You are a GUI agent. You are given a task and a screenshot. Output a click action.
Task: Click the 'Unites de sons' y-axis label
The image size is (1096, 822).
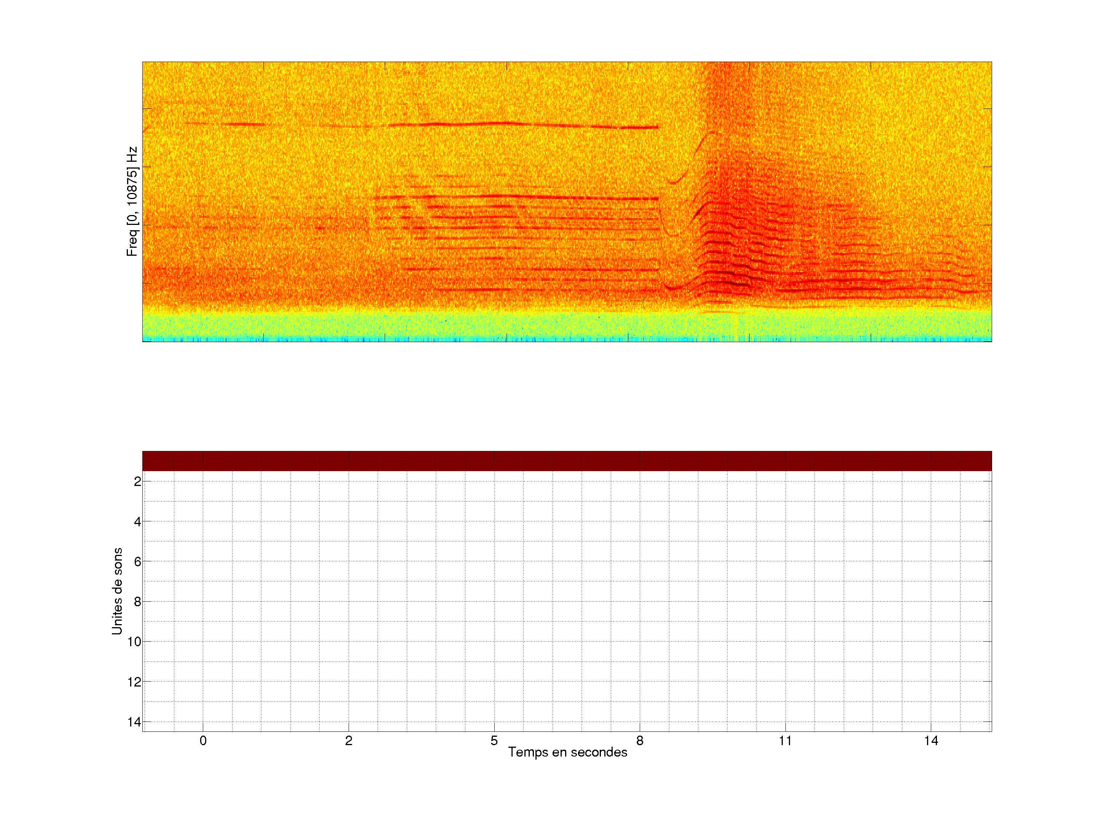point(117,591)
